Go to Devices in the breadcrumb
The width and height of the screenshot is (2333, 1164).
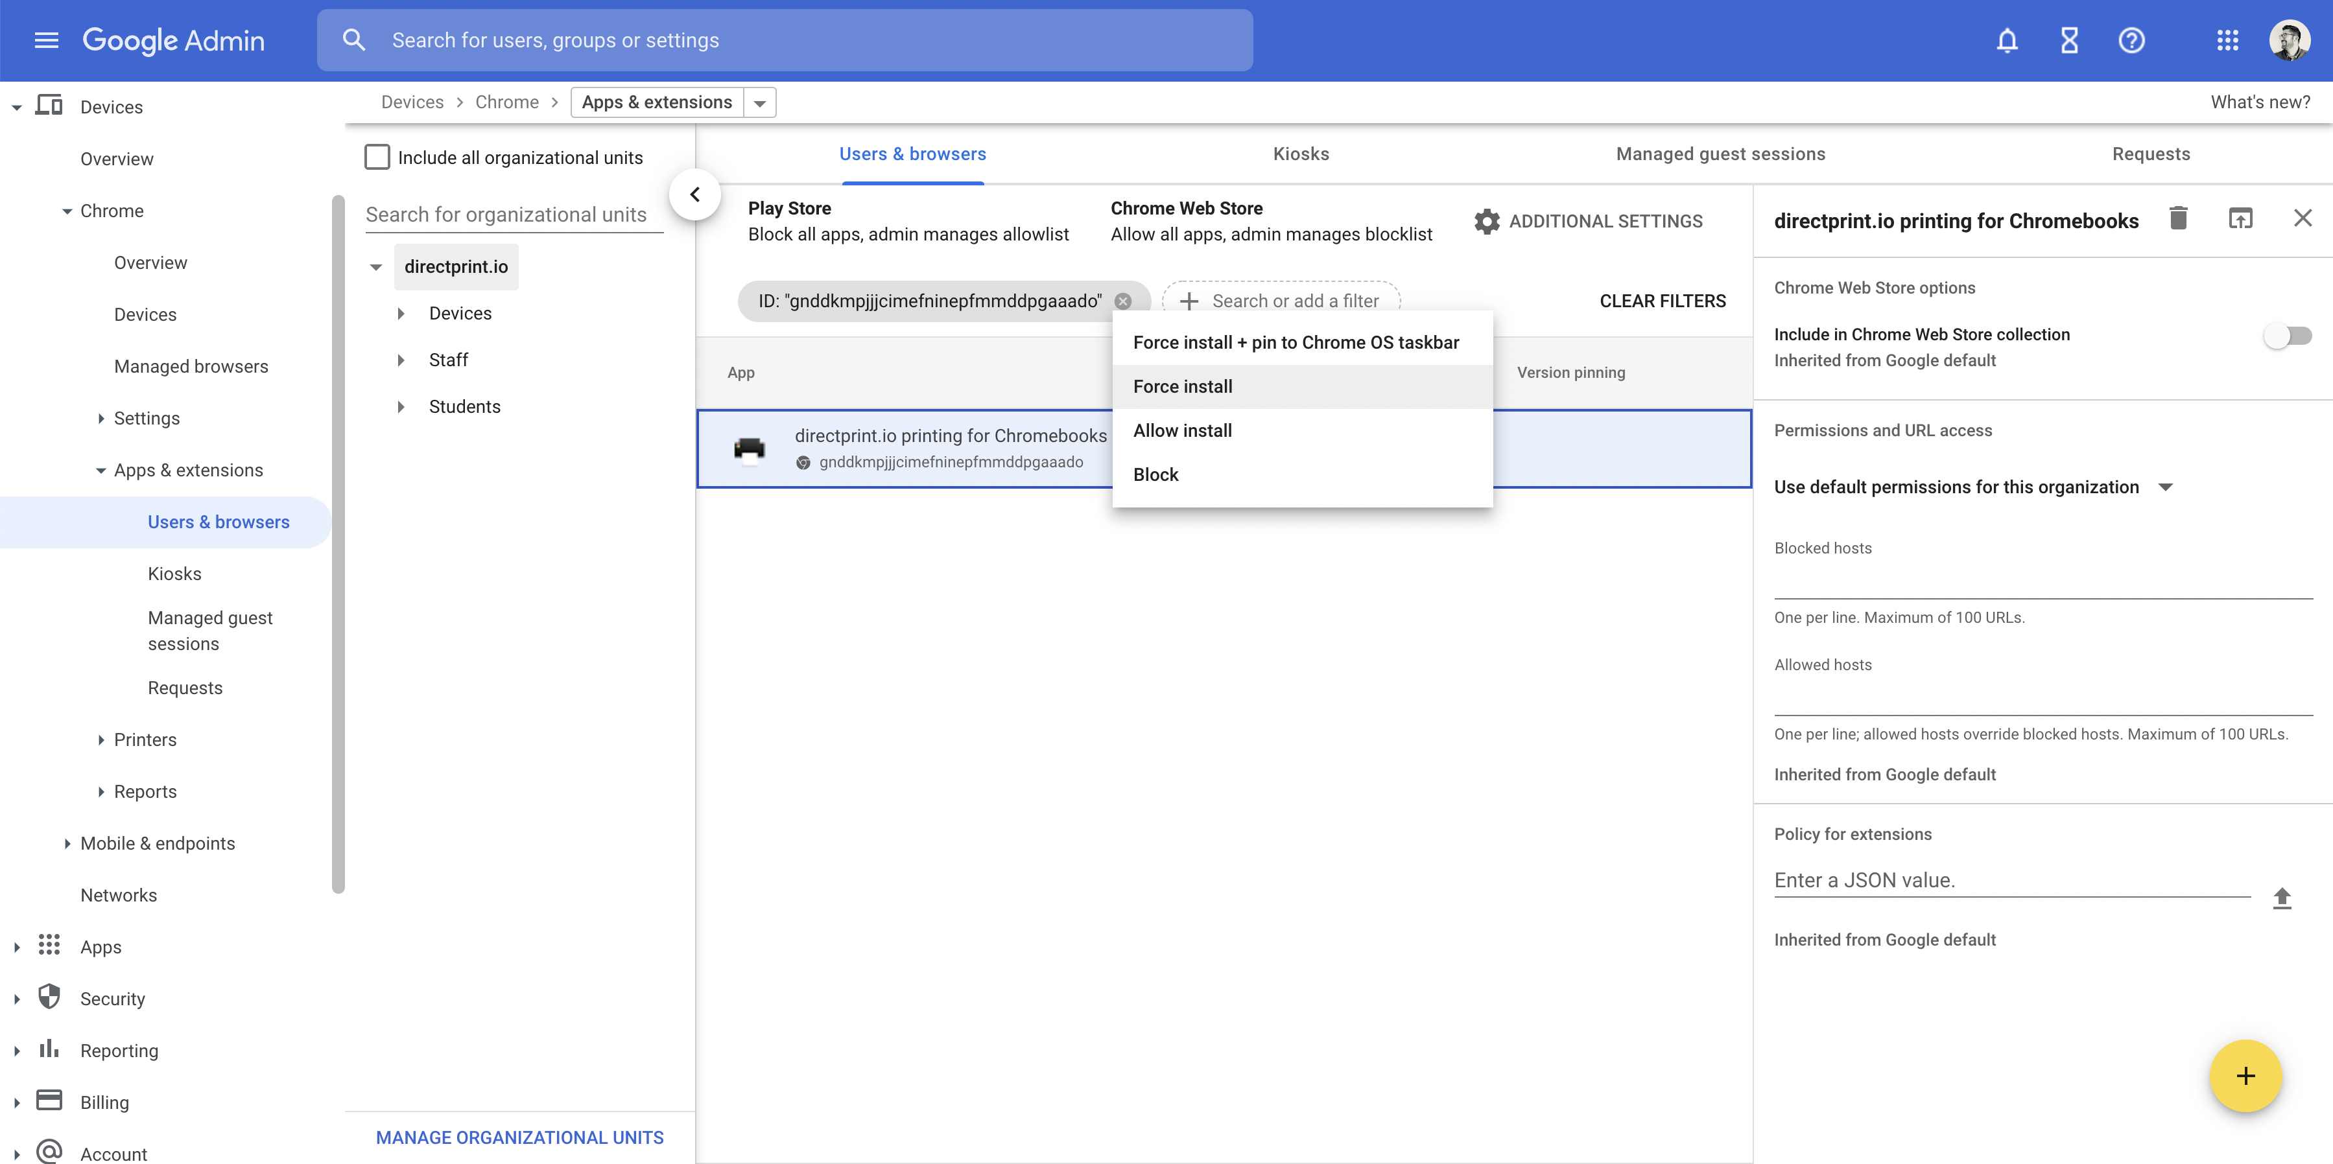(x=412, y=102)
